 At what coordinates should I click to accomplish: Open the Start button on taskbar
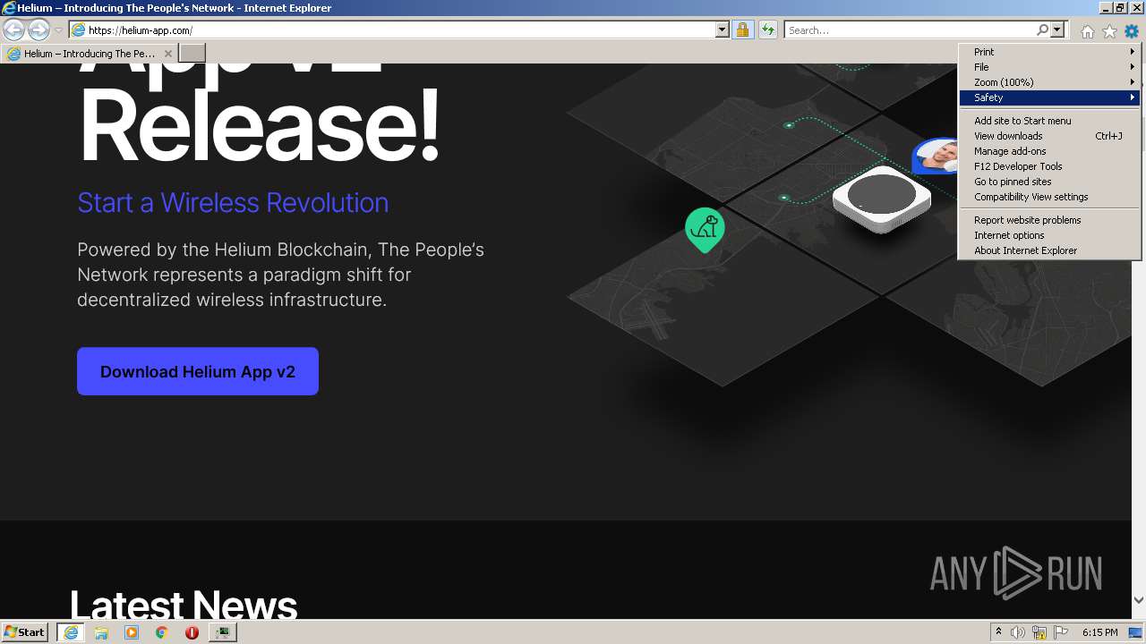click(25, 631)
